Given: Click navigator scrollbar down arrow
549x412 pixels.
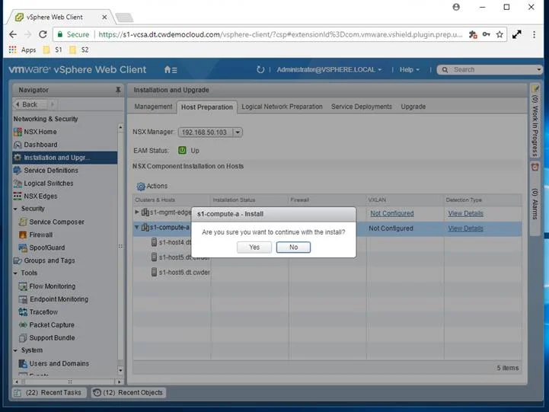Looking at the screenshot, I should pos(120,370).
